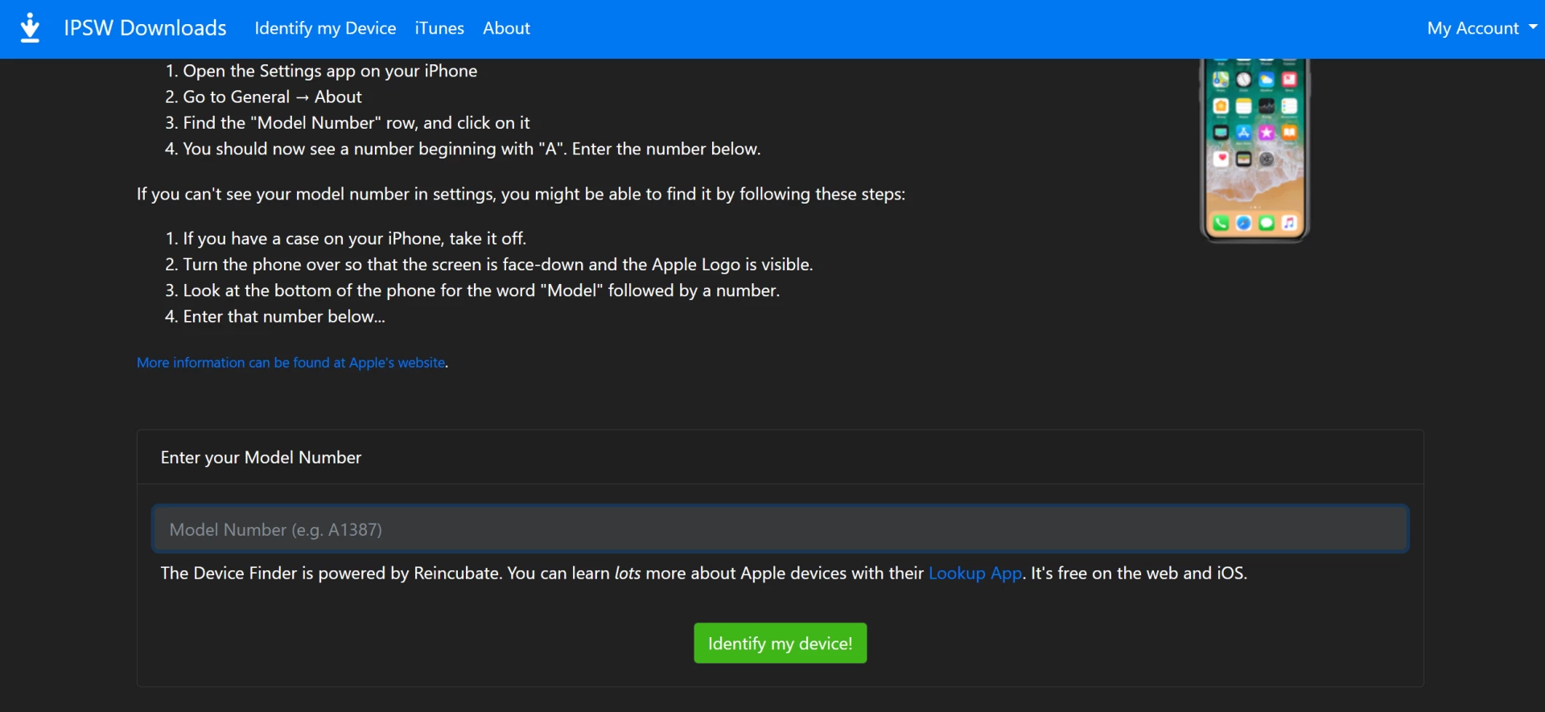
Task: Go to Identify my Device page
Action: 325,28
